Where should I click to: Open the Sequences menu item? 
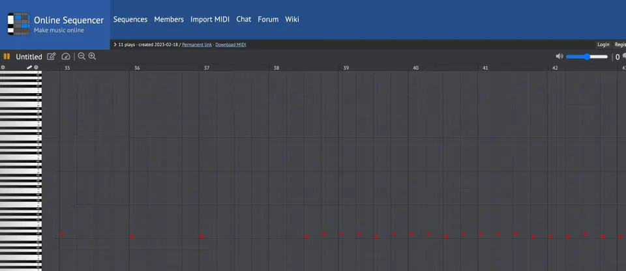[130, 19]
